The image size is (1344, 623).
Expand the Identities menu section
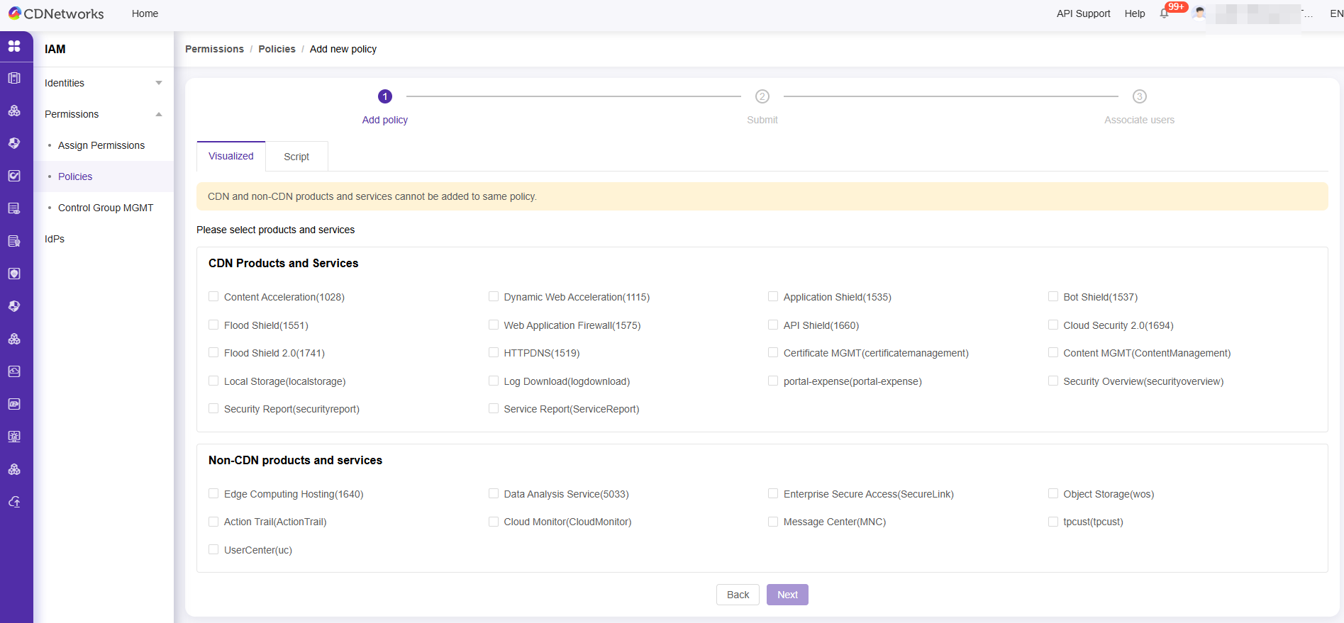[103, 83]
